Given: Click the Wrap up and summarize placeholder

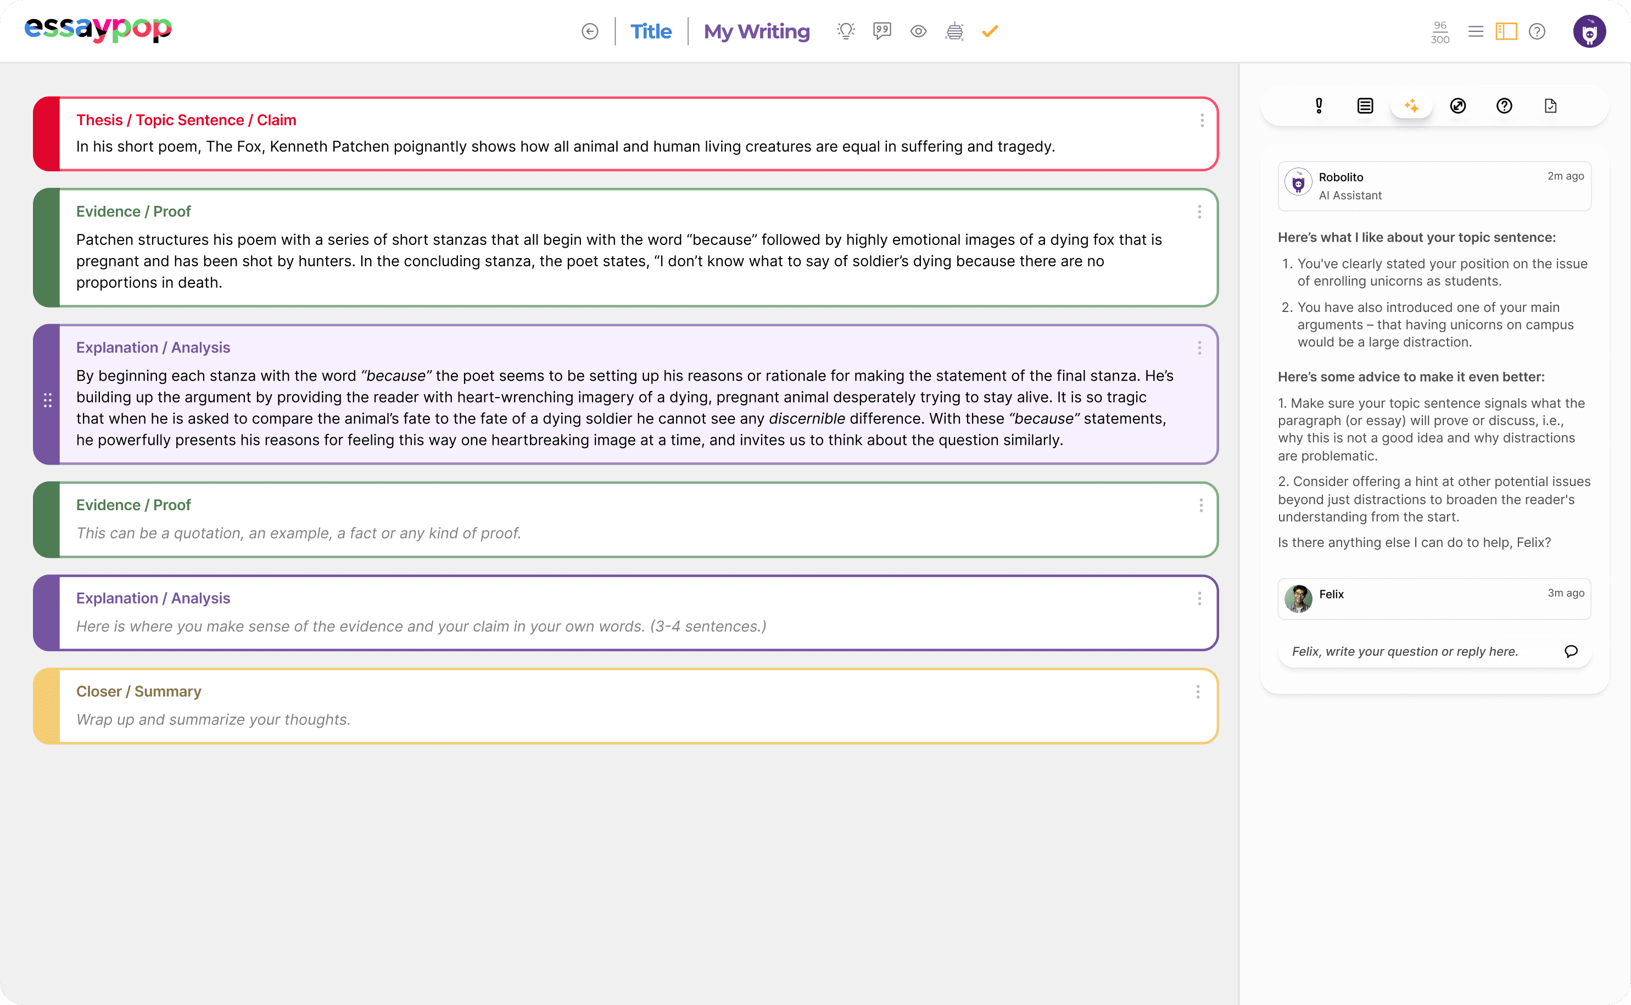Looking at the screenshot, I should point(213,720).
